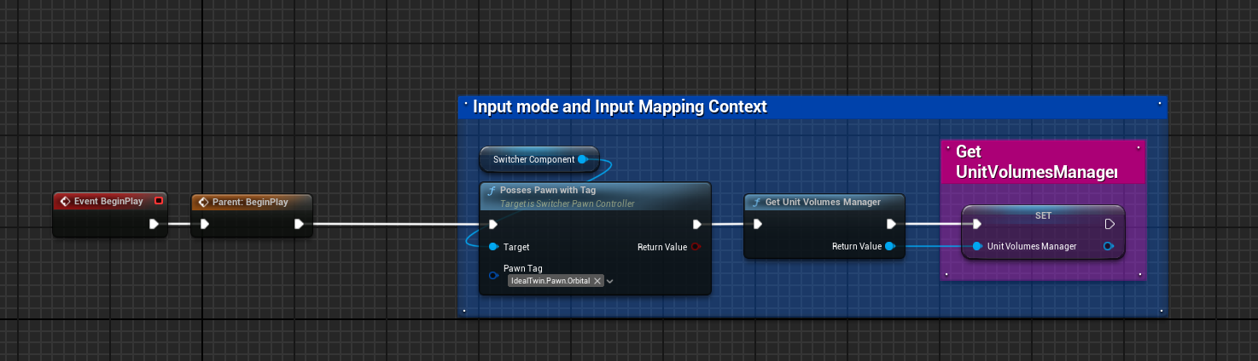Remove the IdealTwin.Pawn.Orbital tag with the X
Image resolution: width=1258 pixels, height=361 pixels.
[x=597, y=280]
